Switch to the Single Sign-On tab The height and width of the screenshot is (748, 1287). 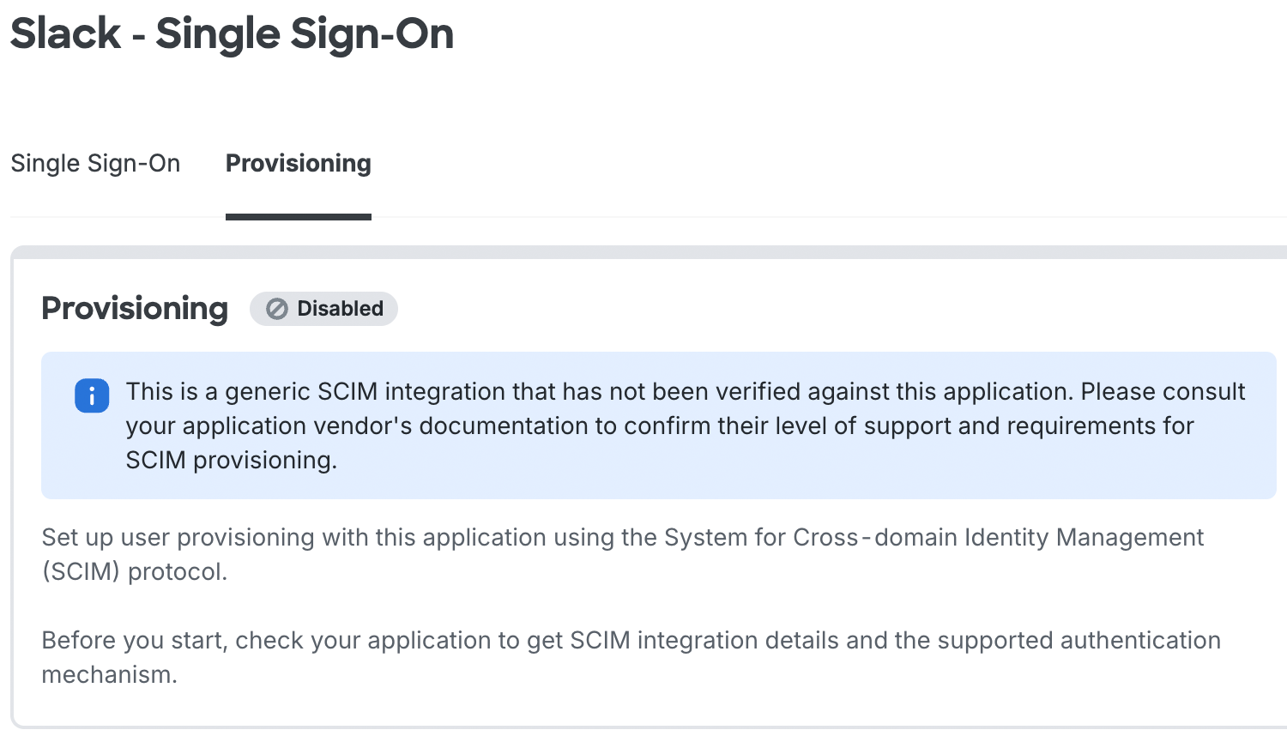point(95,163)
